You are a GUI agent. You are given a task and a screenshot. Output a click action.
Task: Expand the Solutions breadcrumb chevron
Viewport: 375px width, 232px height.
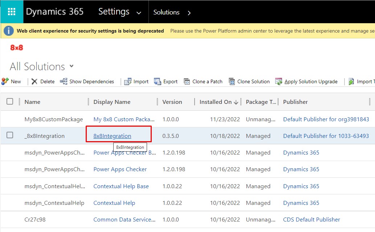[x=189, y=13]
